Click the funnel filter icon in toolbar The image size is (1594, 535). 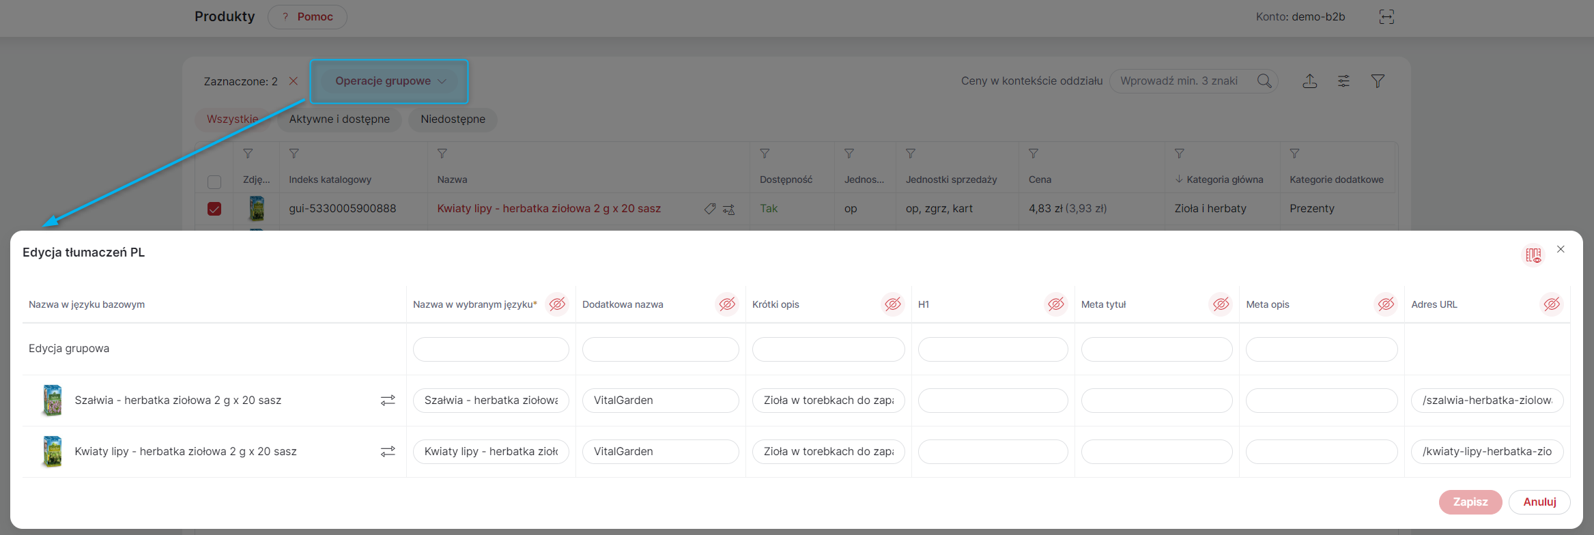click(x=1378, y=81)
